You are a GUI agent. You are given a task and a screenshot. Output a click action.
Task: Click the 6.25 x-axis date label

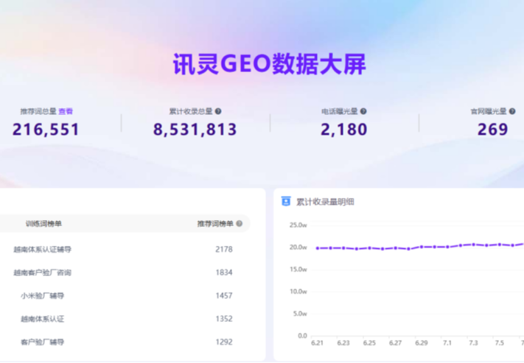click(369, 343)
